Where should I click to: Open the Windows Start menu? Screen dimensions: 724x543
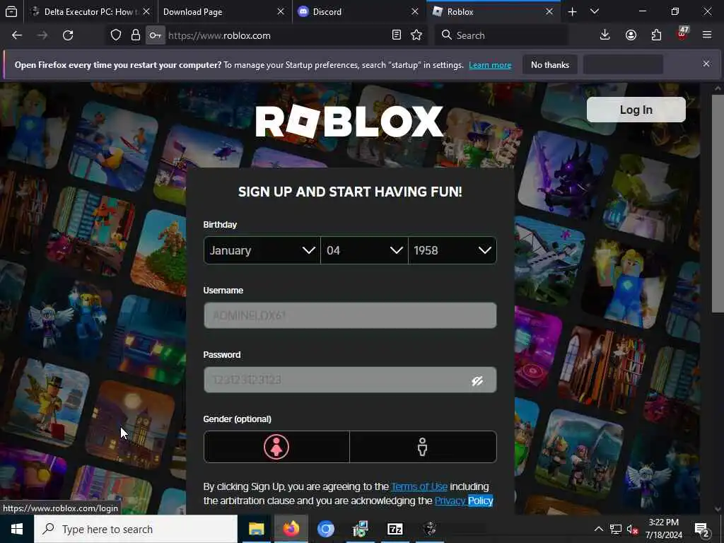click(17, 529)
